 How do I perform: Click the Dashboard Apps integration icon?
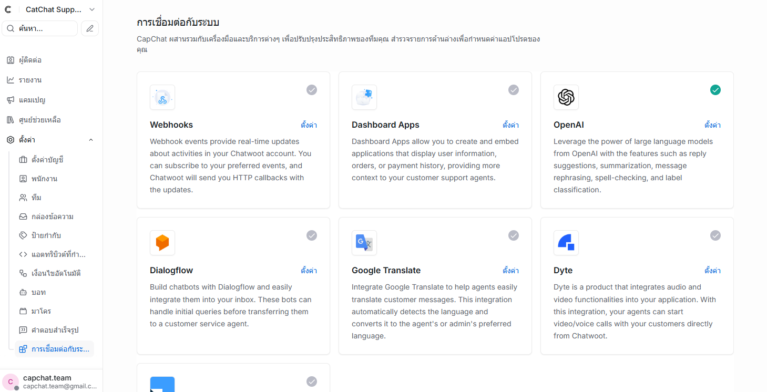click(x=364, y=97)
